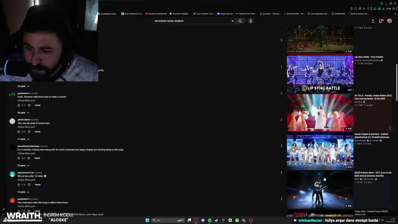Translate the 'Koreans really know' comment to Turkish
Viewport: 398px width, 224px height.
click(x=26, y=100)
